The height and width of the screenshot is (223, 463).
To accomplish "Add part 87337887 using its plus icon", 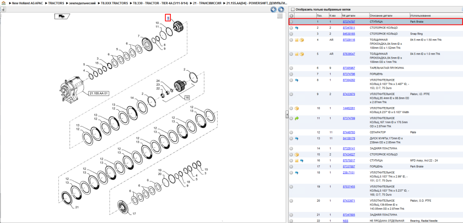I will click(x=291, y=166).
